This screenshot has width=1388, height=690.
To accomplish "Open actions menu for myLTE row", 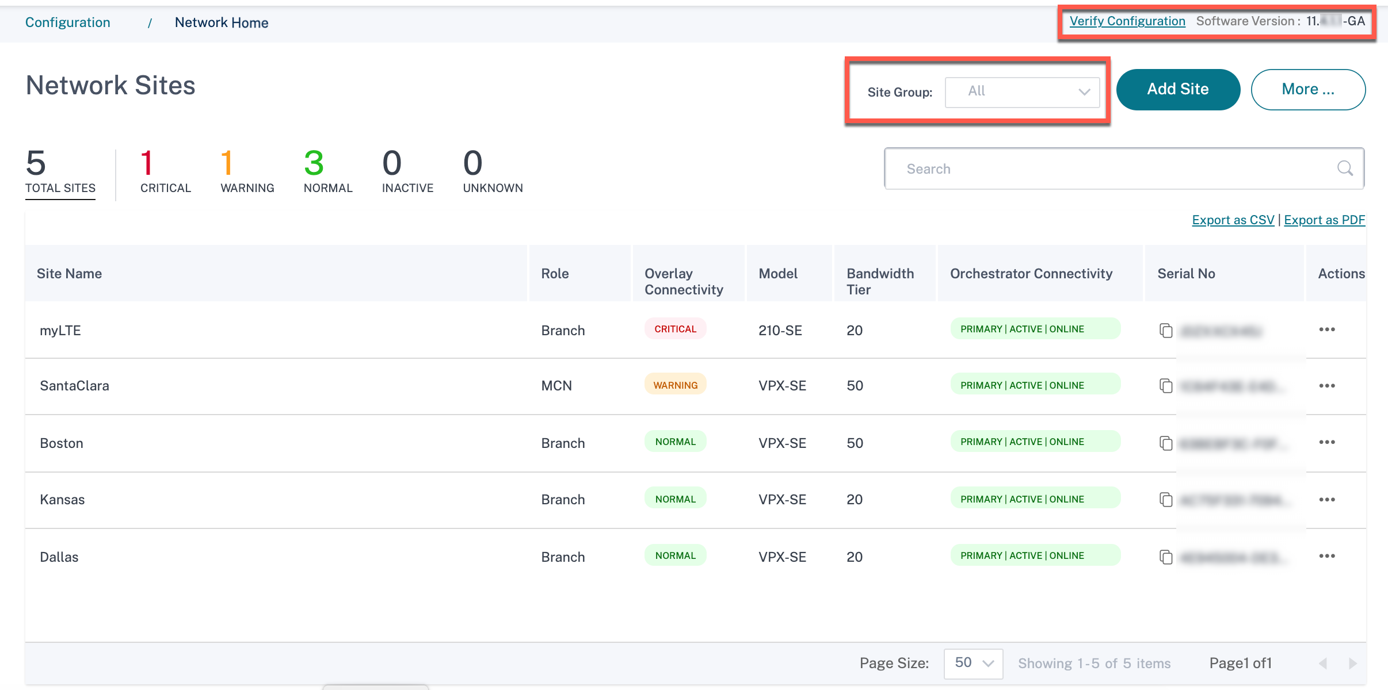I will [1327, 329].
